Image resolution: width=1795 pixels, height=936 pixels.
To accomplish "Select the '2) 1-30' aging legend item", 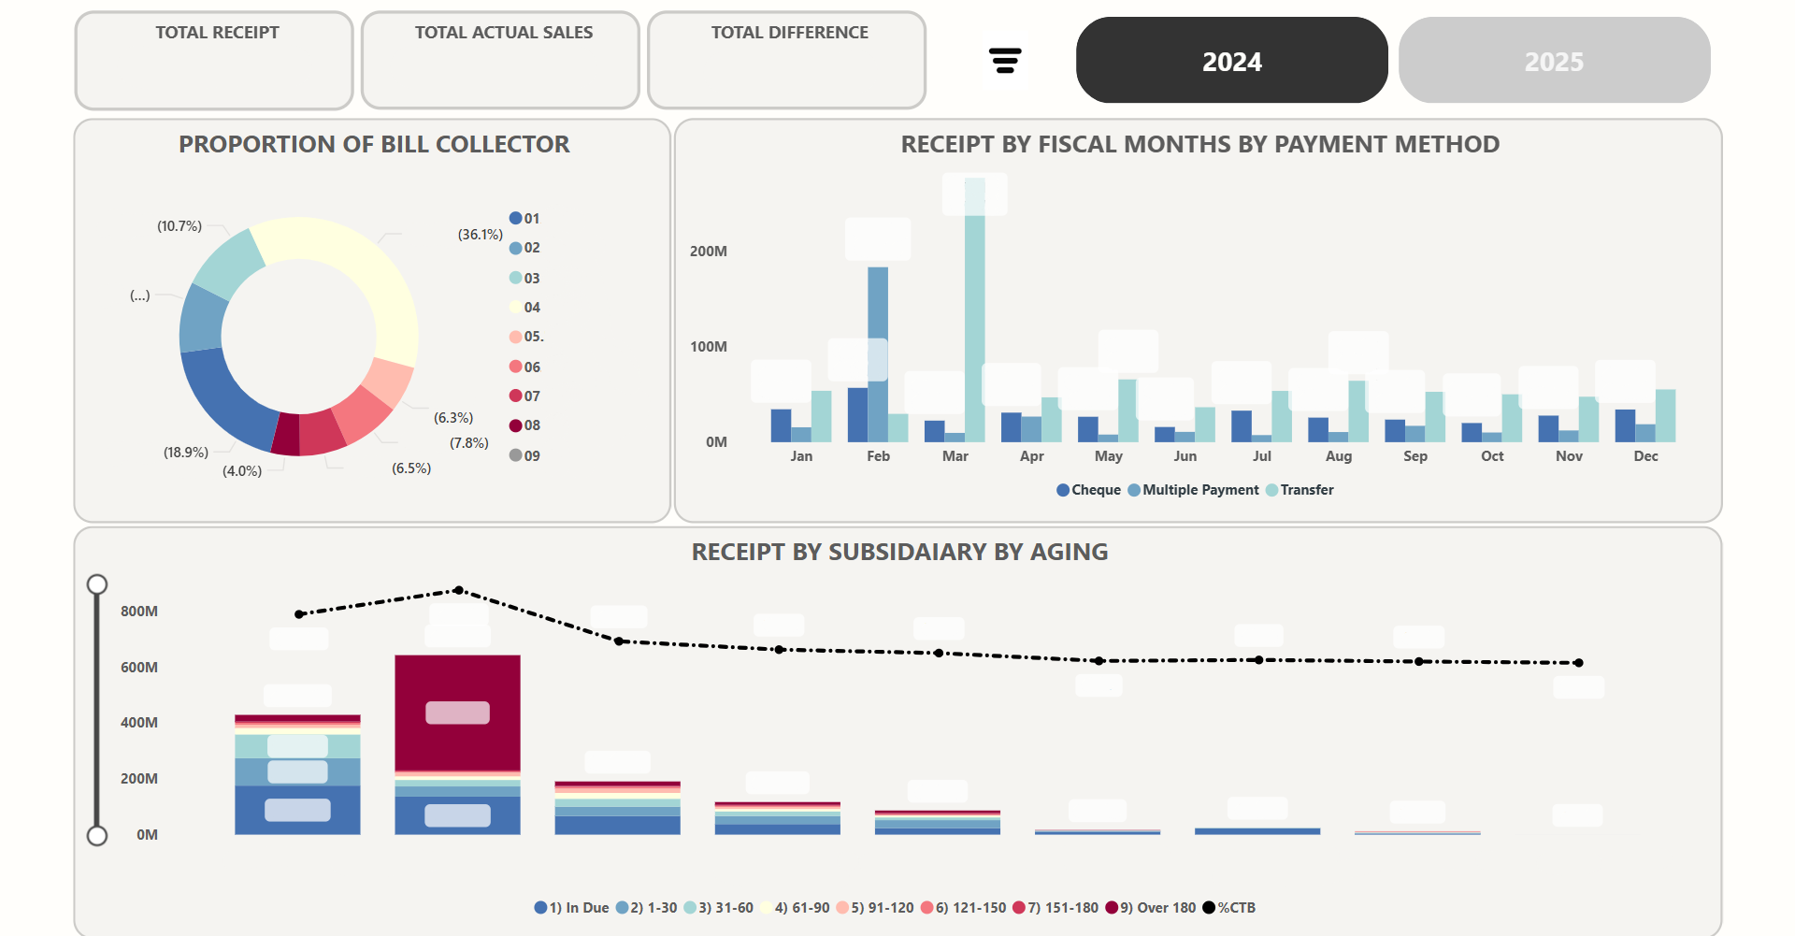I will point(646,908).
